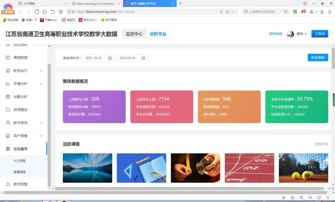Image resolution: width=335 pixels, height=202 pixels.
Task: Click the browser skin shirt icon
Action: [305, 4]
